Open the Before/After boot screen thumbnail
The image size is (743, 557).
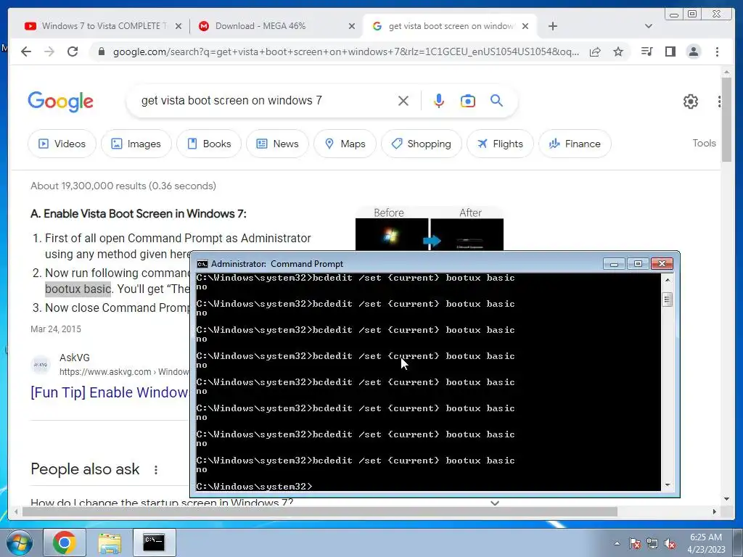click(x=430, y=228)
